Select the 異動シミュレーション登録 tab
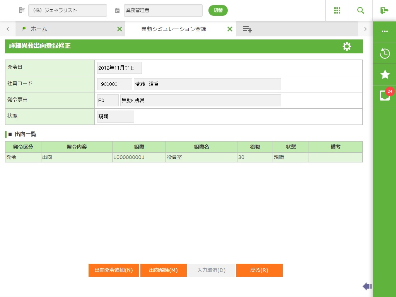This screenshot has width=396, height=297. 173,29
